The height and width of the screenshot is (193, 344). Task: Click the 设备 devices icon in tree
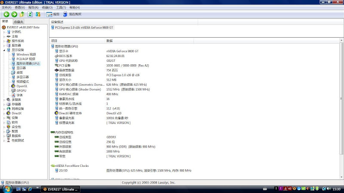[x=8, y=118]
